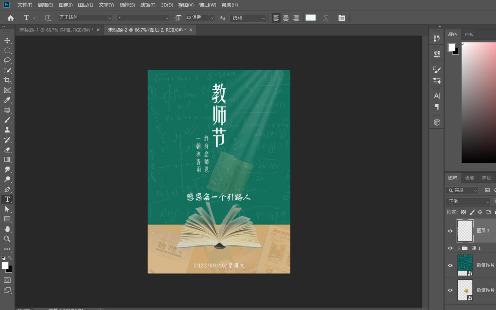This screenshot has height=310, width=496.
Task: Switch to the 未标题-1 document tab
Action: click(56, 30)
